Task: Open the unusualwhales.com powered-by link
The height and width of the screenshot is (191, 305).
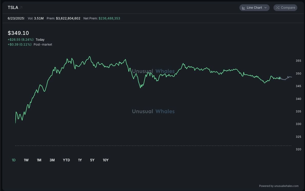Action: [286, 186]
